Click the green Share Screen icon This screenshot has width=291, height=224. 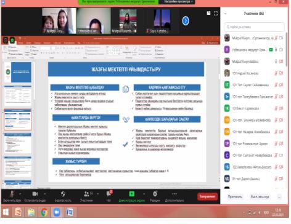[x=131, y=194]
